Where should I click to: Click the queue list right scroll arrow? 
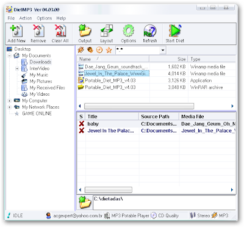click(x=232, y=190)
